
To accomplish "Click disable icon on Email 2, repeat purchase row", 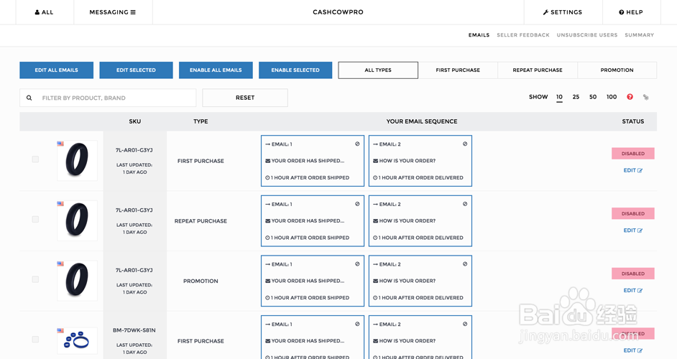I will 465,204.
